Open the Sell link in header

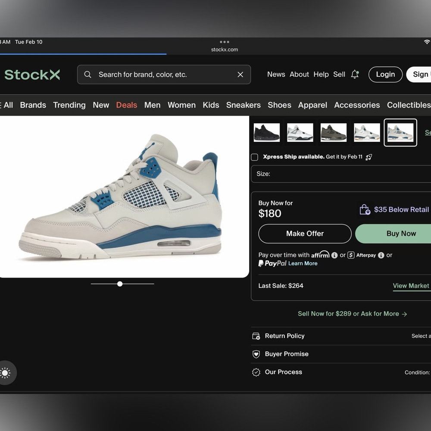pos(339,74)
